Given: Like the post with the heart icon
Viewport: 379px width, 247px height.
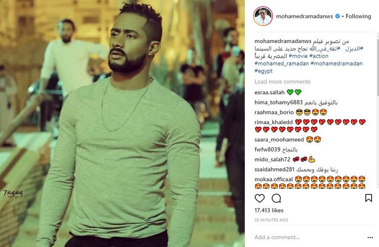Looking at the screenshot, I should pyautogui.click(x=260, y=198).
